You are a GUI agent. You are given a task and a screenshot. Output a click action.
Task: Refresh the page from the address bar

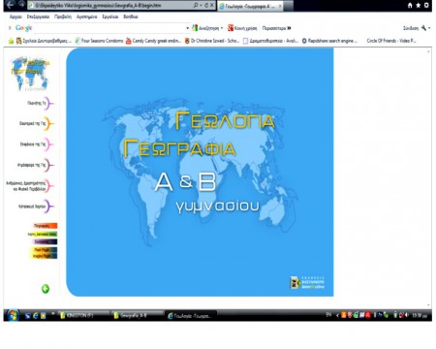[x=206, y=5]
